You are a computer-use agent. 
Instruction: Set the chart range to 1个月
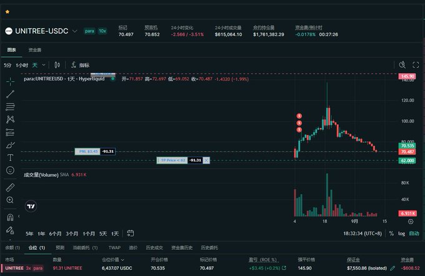pos(89,234)
